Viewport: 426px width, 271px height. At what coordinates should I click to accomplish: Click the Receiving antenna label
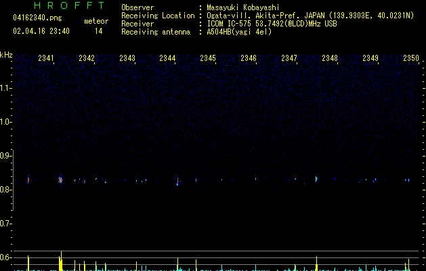156,32
